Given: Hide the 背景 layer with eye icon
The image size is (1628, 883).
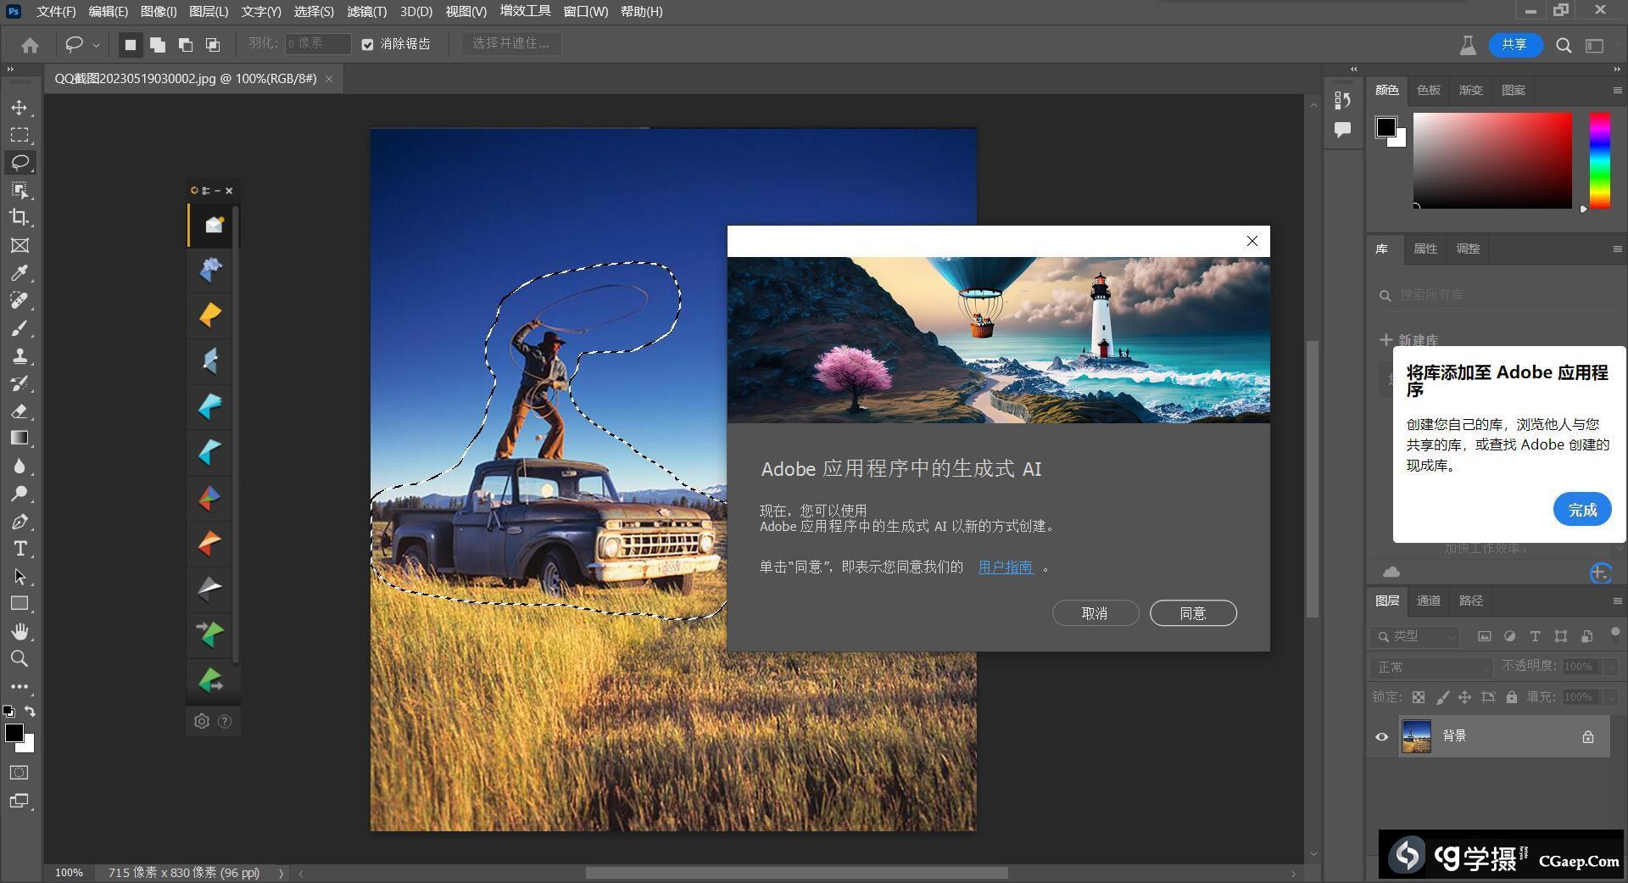Looking at the screenshot, I should 1381,736.
